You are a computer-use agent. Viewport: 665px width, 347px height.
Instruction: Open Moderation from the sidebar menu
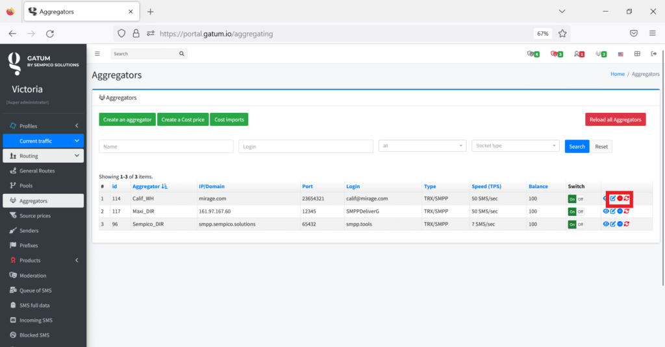coord(32,276)
